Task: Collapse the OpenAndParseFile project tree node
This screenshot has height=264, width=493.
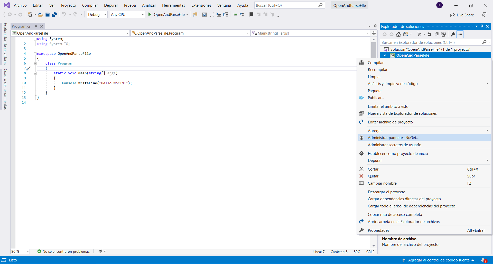Action: point(385,55)
